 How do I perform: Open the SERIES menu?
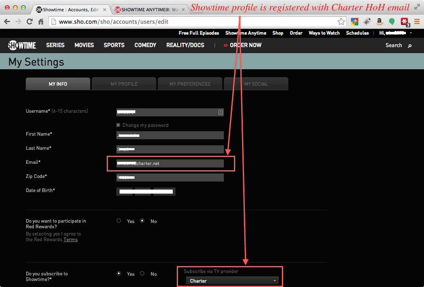pyautogui.click(x=55, y=45)
